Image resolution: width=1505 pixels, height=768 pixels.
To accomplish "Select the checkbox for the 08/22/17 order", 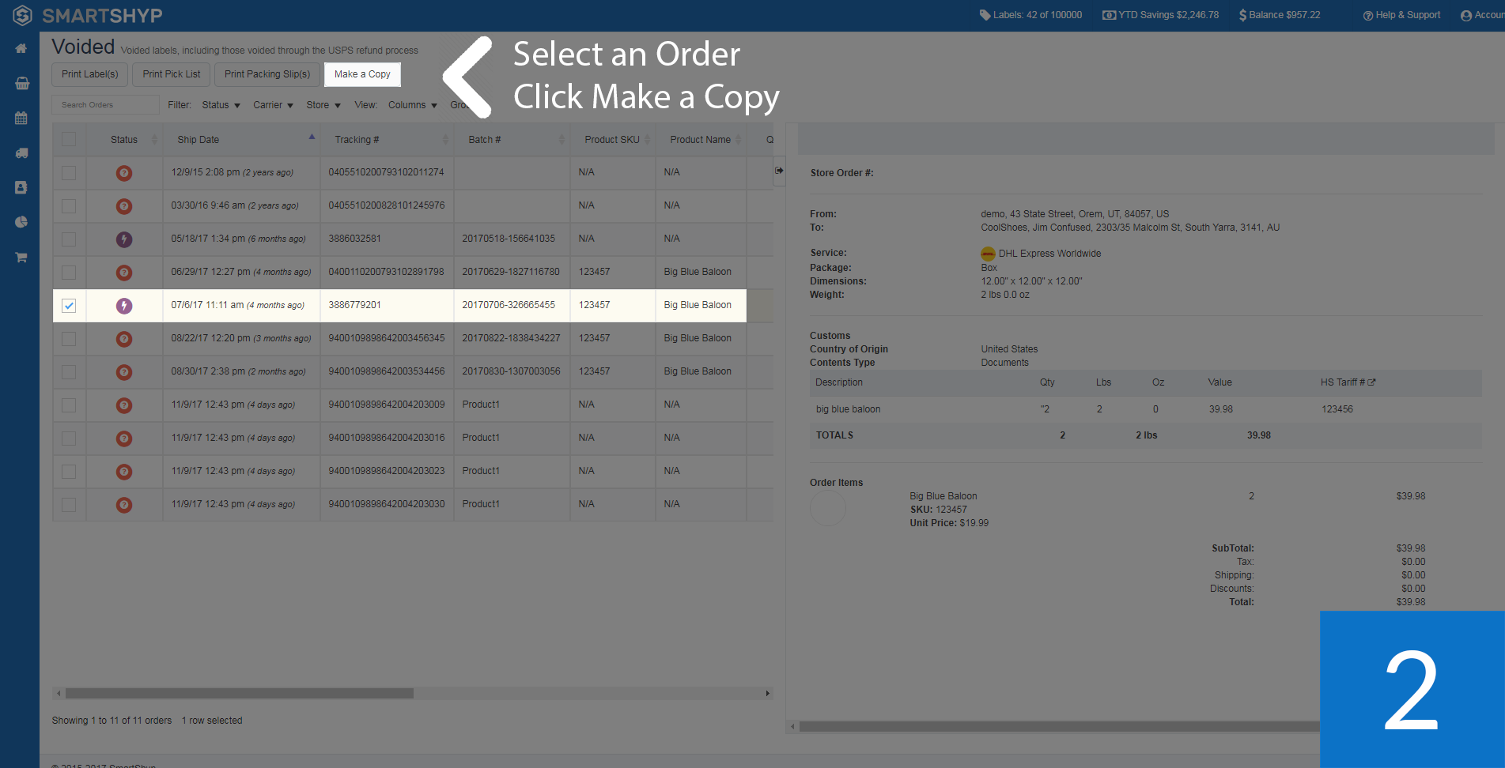I will coord(69,339).
